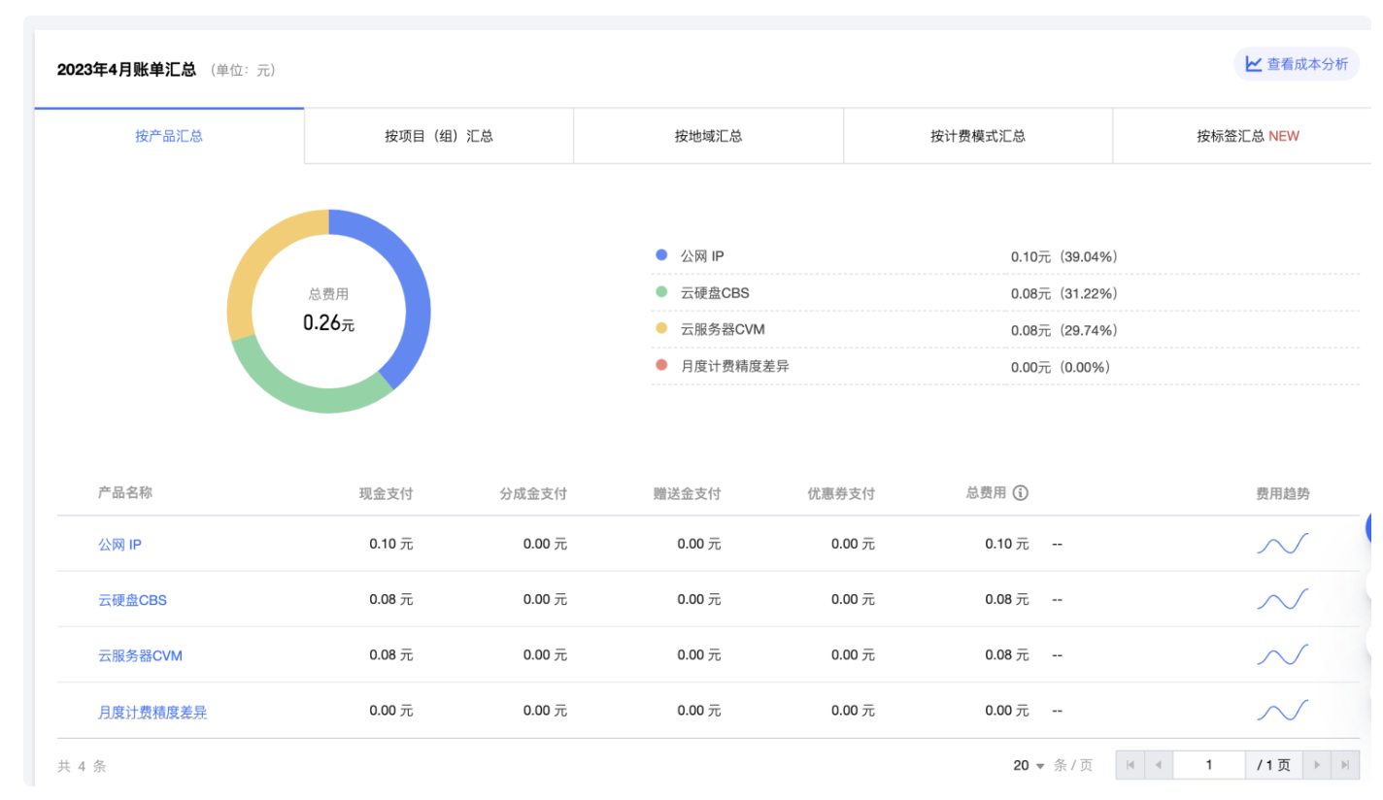View cost trend sparkline for 公网 IP

[x=1283, y=544]
